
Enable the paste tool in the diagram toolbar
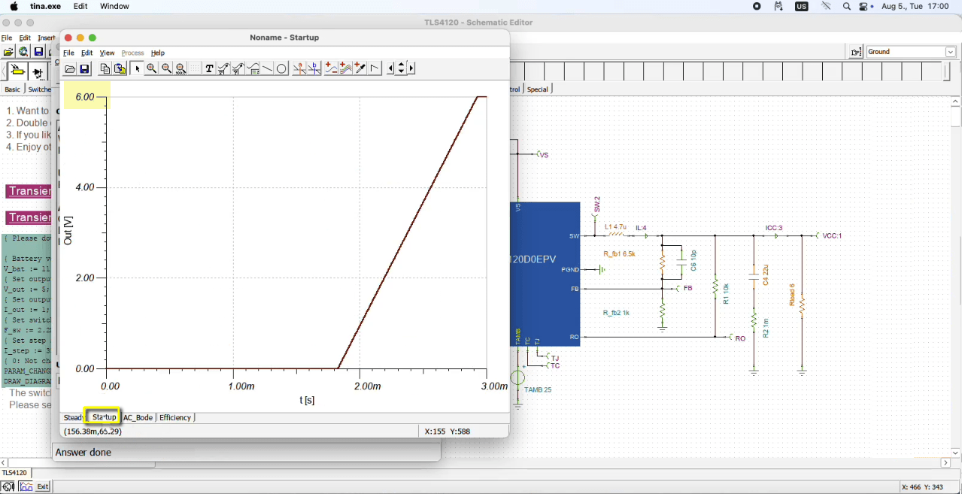coord(119,68)
